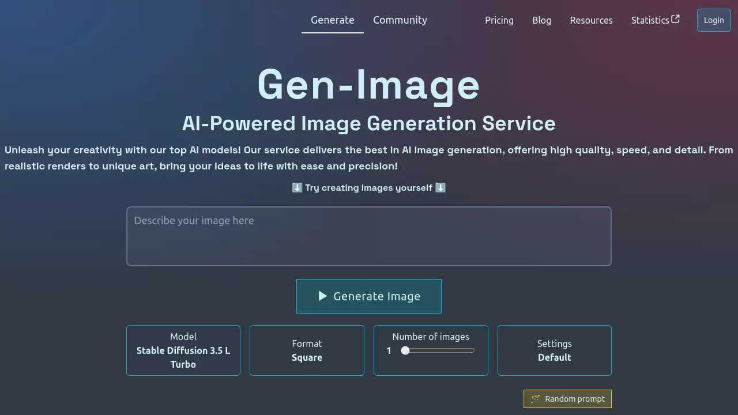Click the 'Try creating images yourself' text

point(369,188)
